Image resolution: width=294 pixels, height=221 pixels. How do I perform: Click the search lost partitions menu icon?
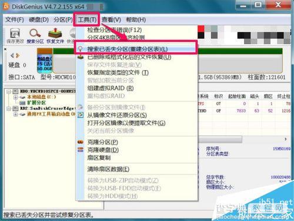81,49
